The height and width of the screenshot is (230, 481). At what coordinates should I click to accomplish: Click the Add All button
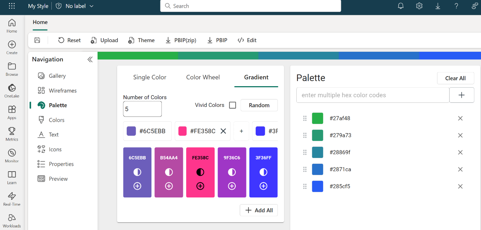[259, 210]
